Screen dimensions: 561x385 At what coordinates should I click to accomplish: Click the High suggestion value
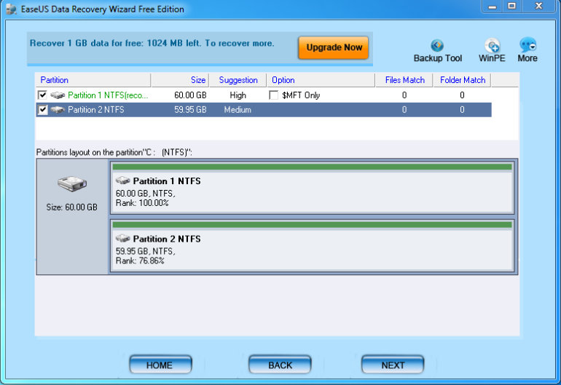(238, 95)
